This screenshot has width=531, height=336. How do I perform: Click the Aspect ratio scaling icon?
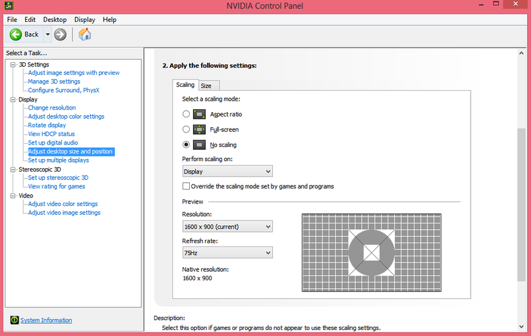pyautogui.click(x=199, y=114)
